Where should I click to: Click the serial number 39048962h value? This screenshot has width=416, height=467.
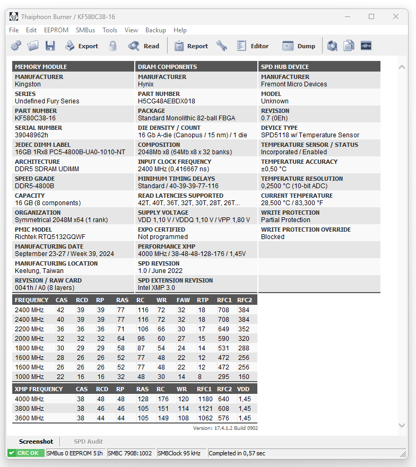(x=32, y=135)
